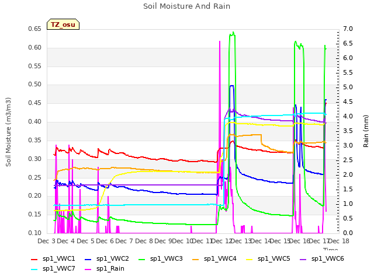Click the green sp1_VWC3 legend swatch
Viewport: 374px width, 280px height.
point(141,259)
